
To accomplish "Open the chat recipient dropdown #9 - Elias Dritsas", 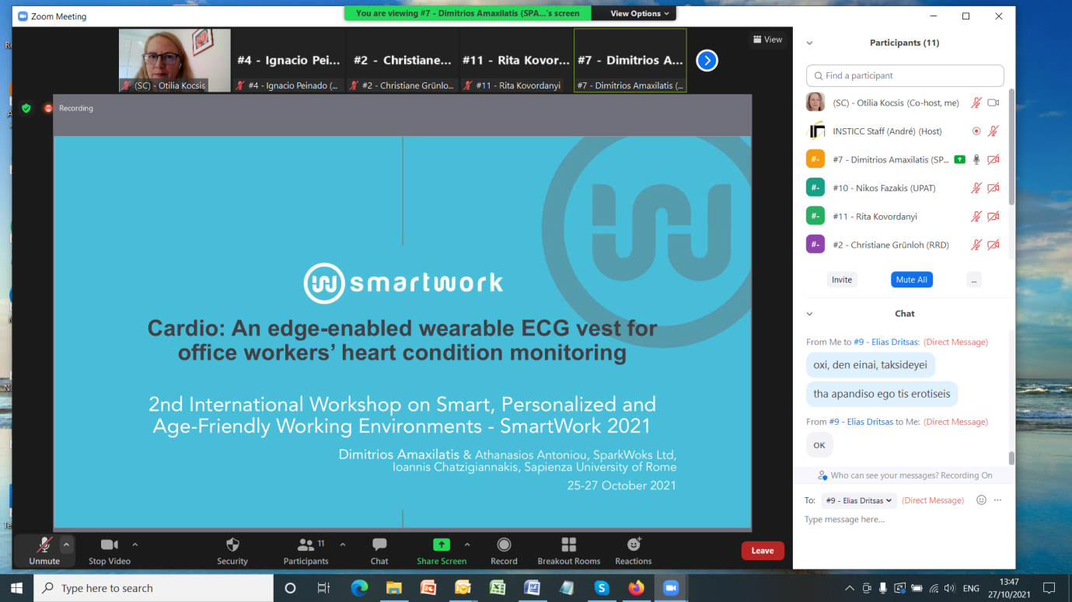I will tap(858, 501).
